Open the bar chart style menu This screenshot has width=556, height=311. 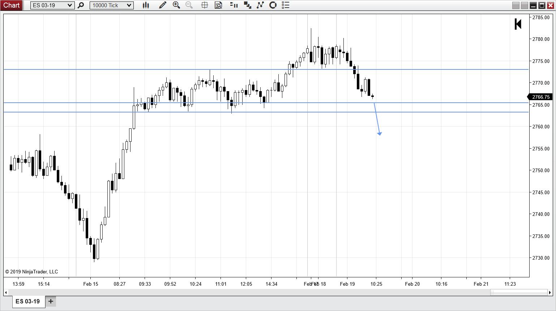point(146,5)
